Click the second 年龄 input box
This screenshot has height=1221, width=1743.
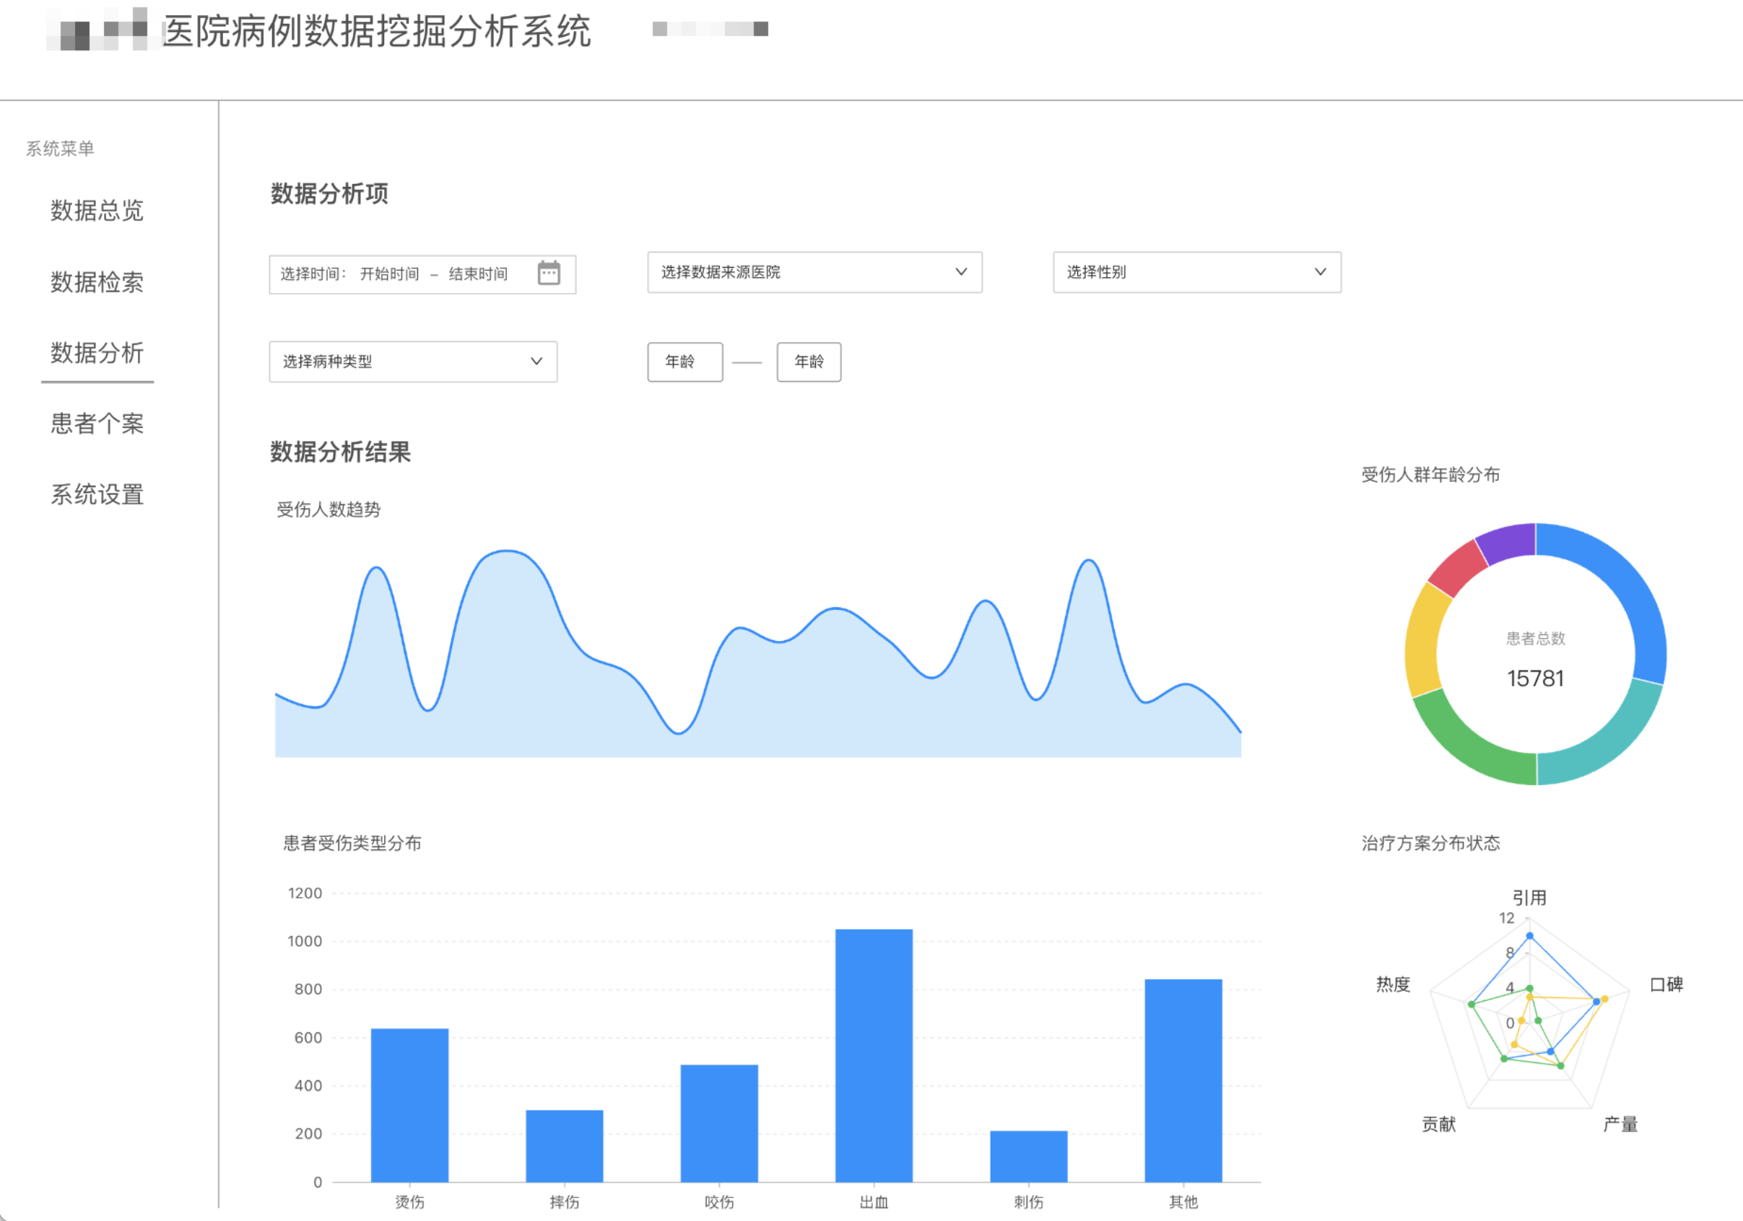coord(808,362)
